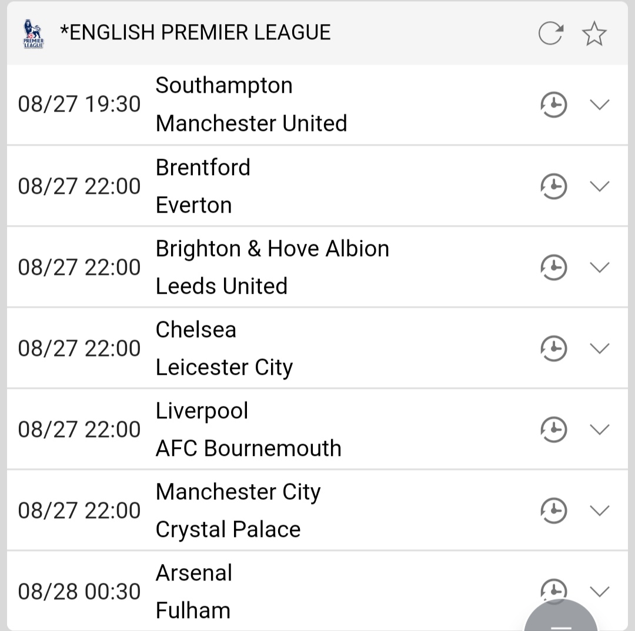Open clock icon for Liverpool vs Bournemouth

coord(553,429)
